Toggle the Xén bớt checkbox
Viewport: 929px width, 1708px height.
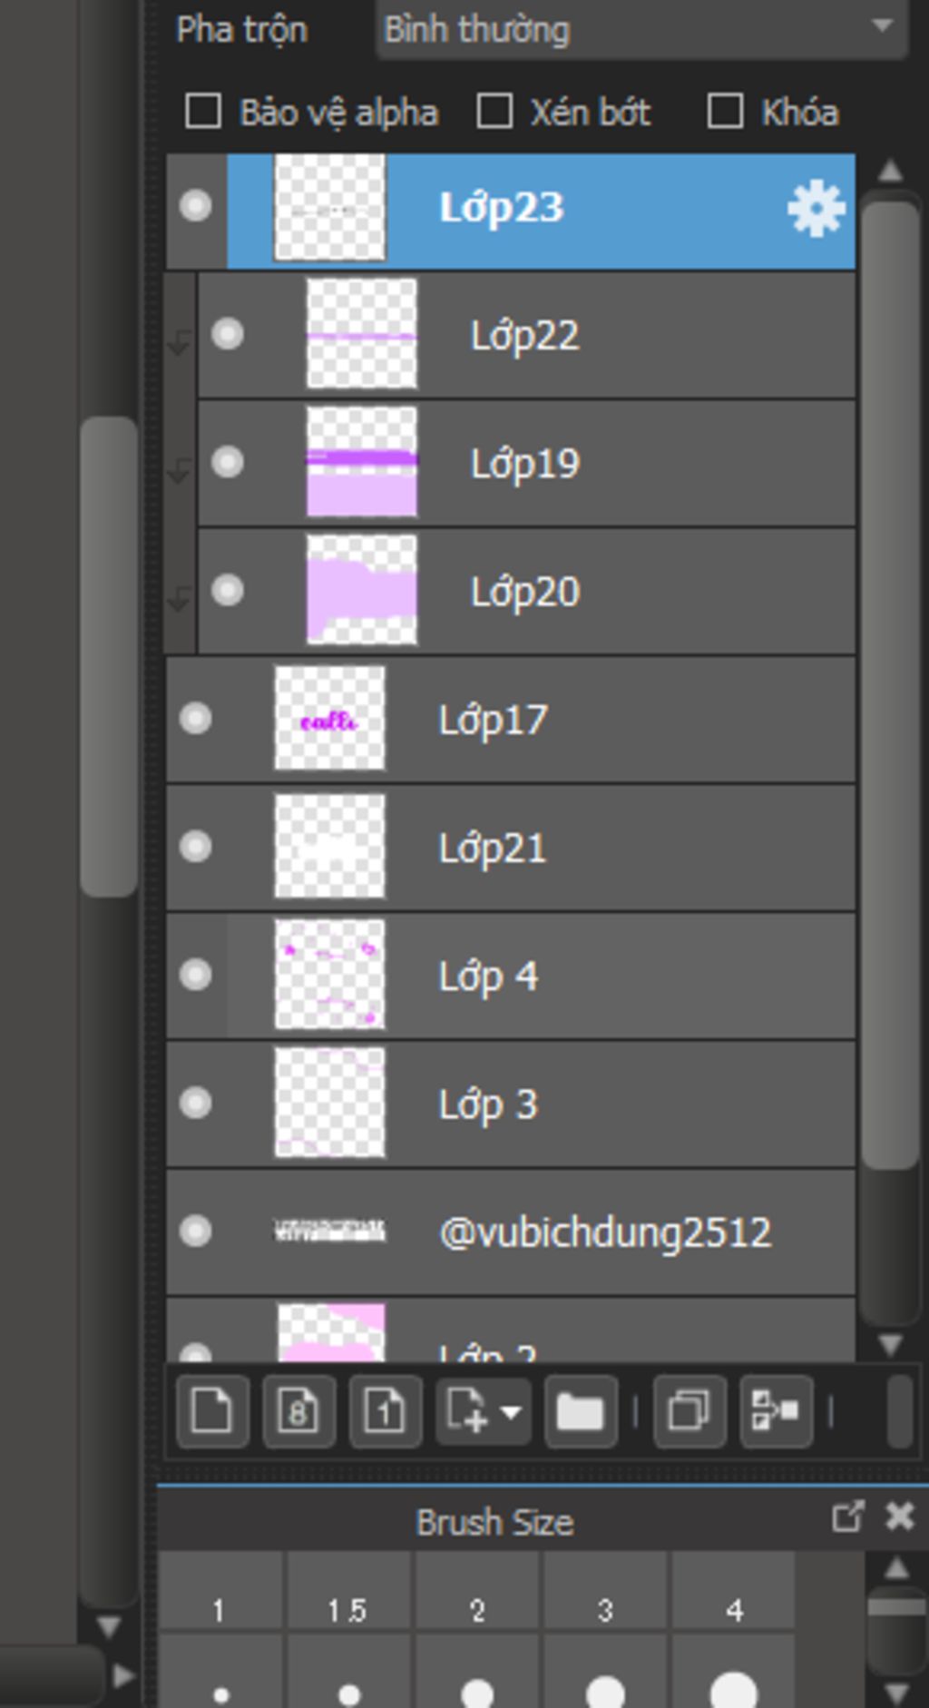494,113
